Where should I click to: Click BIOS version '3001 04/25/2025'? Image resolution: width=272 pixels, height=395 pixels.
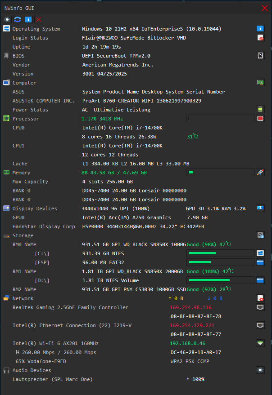tap(104, 74)
